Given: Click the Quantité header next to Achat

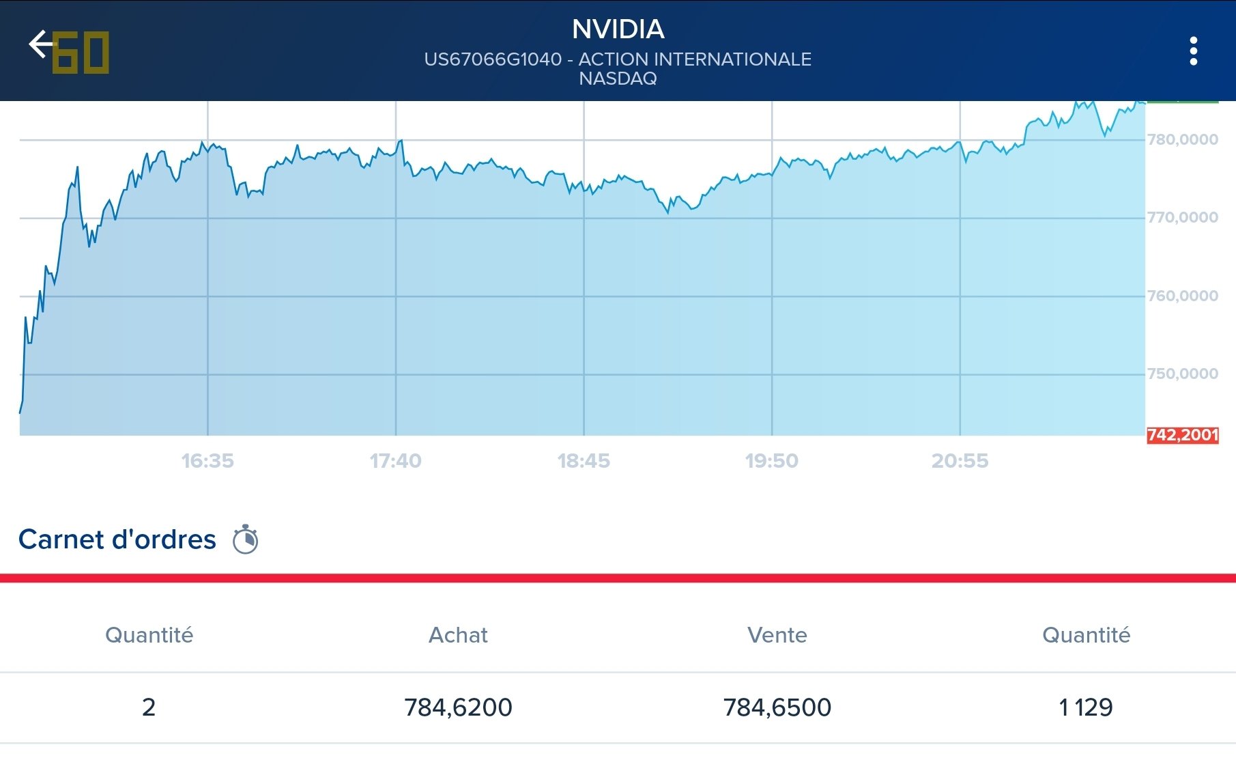Looking at the screenshot, I should coord(149,635).
